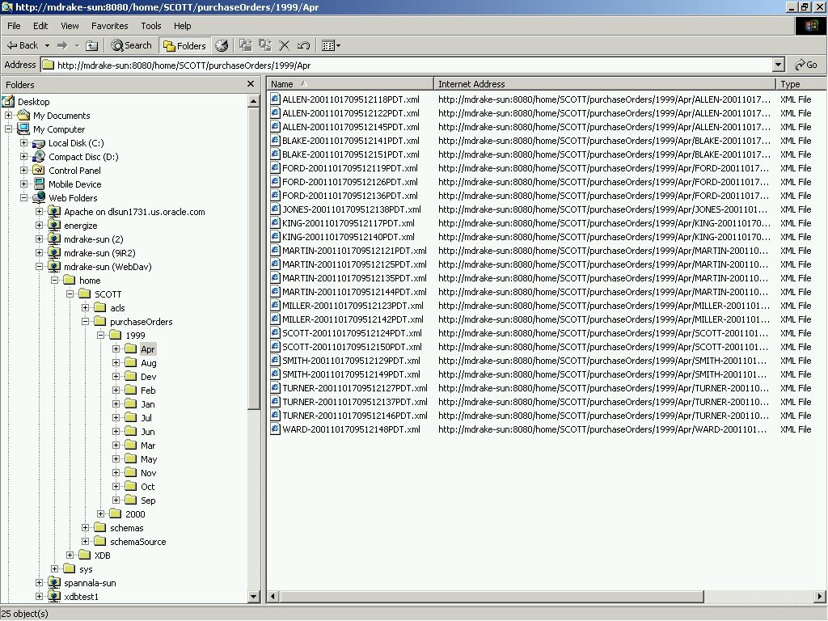This screenshot has height=621, width=828.
Task: Open the Views dropdown button
Action: point(331,46)
